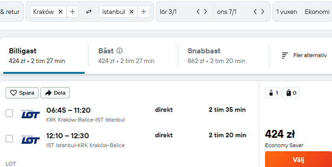
Task: Open travellers selector 1 vuxen
Action: click(287, 12)
